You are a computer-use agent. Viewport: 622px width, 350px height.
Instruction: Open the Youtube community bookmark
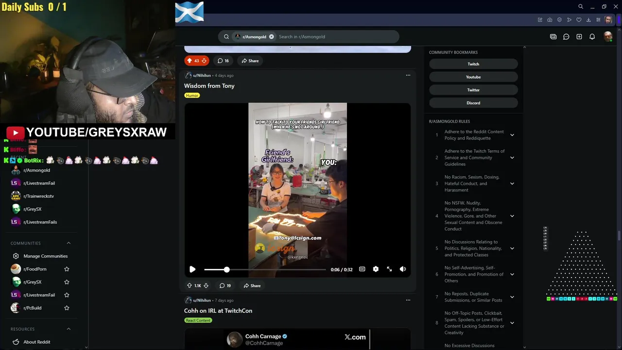click(x=473, y=77)
